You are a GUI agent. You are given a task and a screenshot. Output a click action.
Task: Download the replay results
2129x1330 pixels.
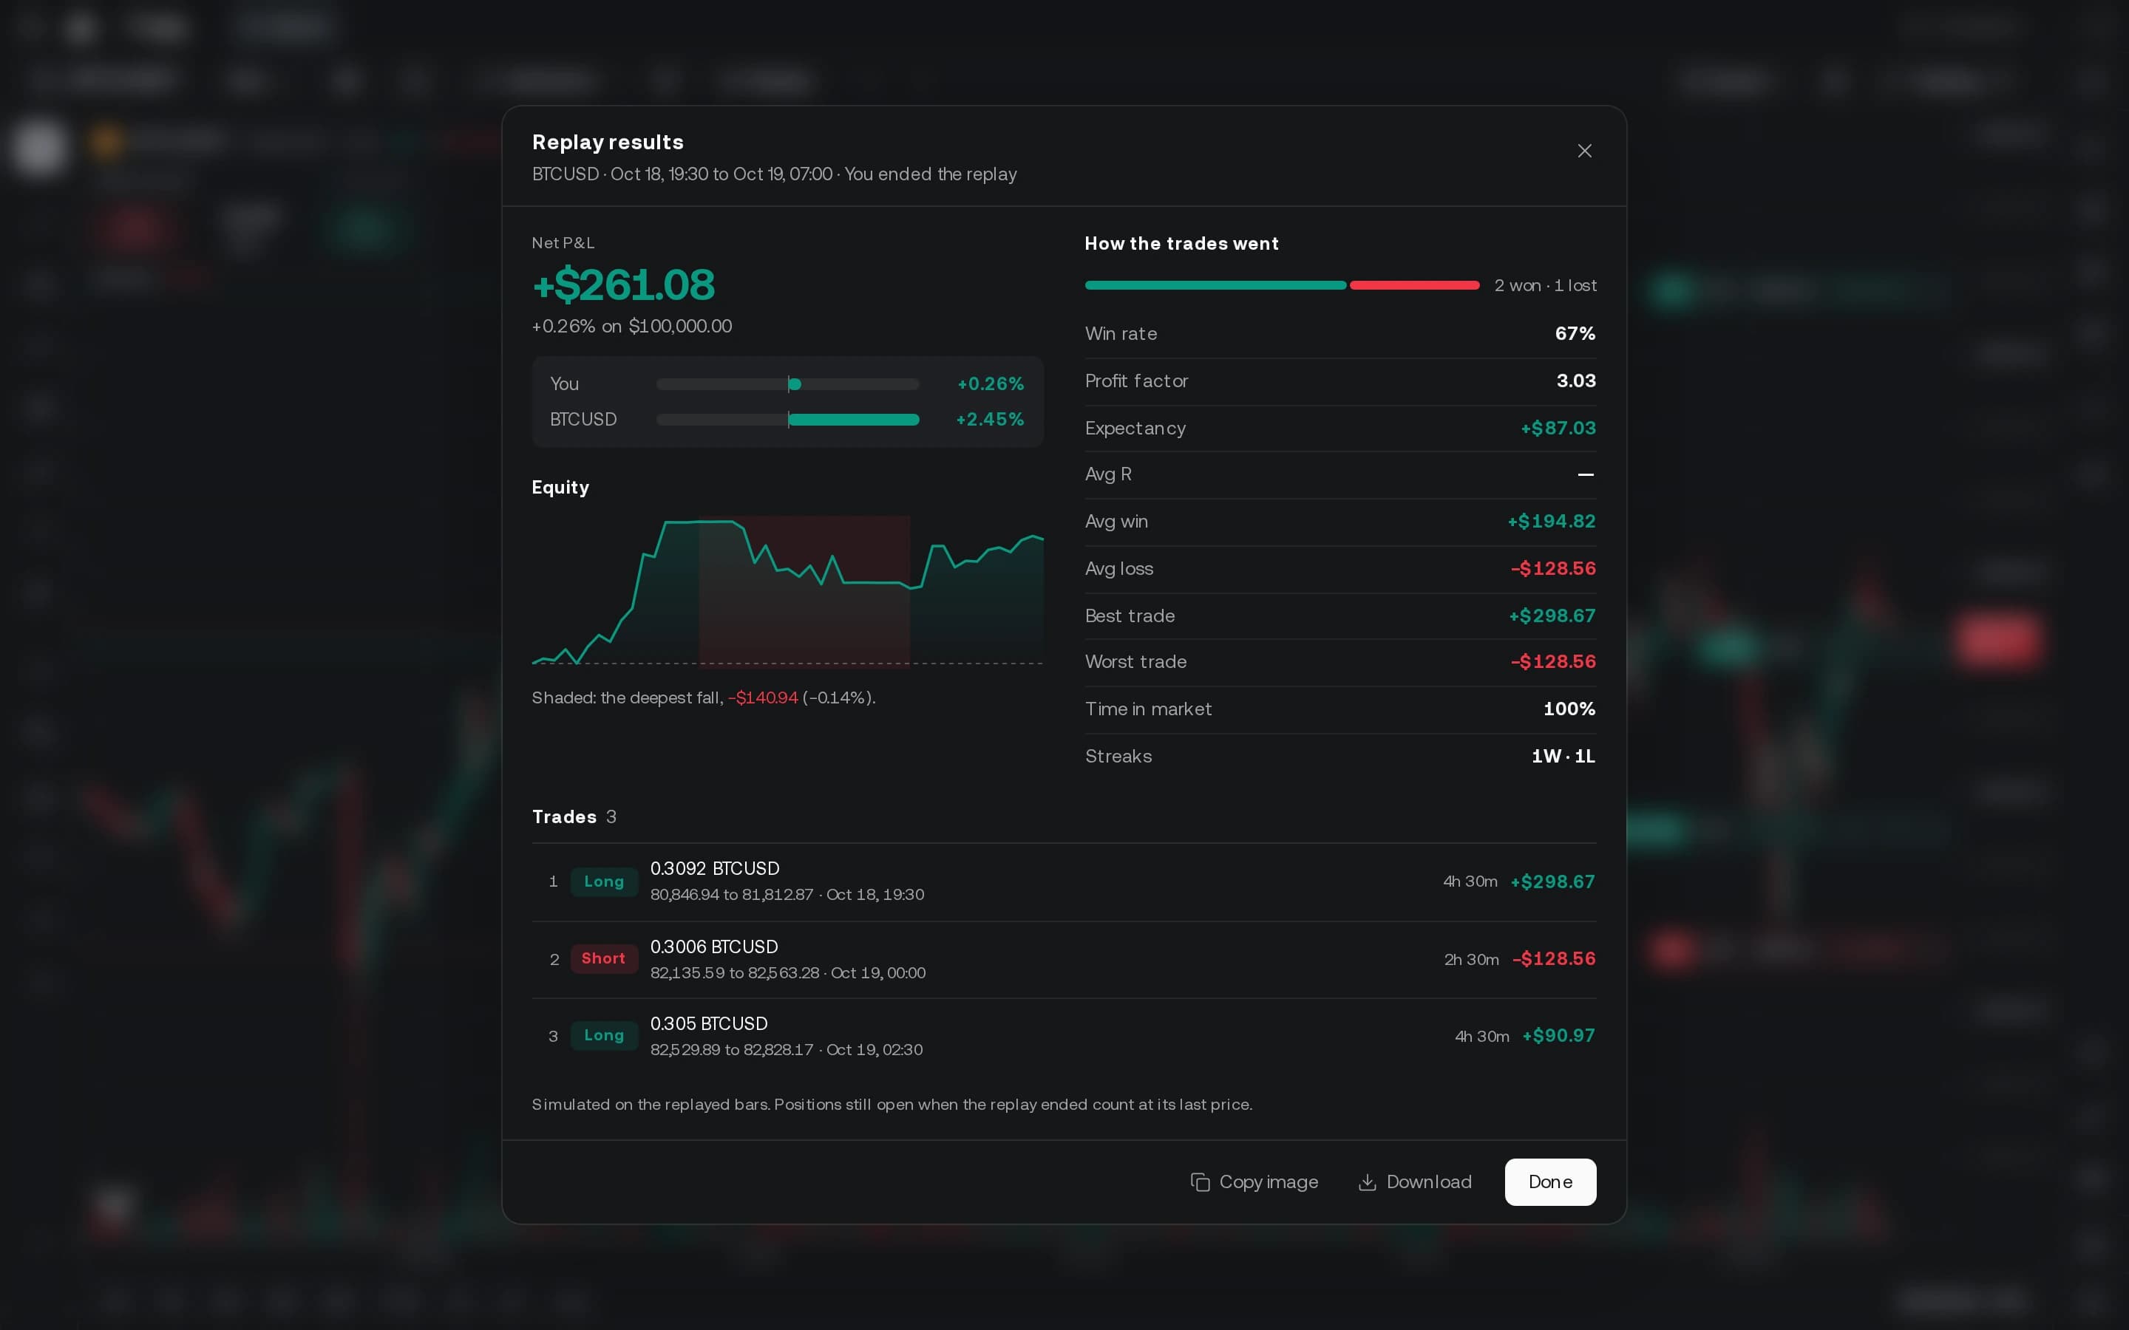click(x=1415, y=1181)
